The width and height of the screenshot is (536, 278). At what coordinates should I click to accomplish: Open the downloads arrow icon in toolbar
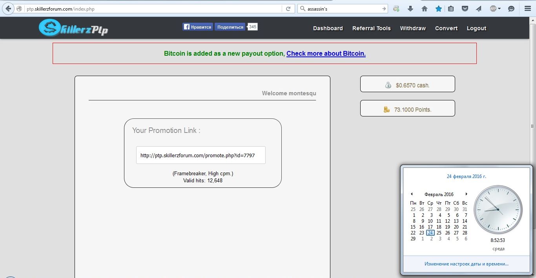tap(410, 9)
